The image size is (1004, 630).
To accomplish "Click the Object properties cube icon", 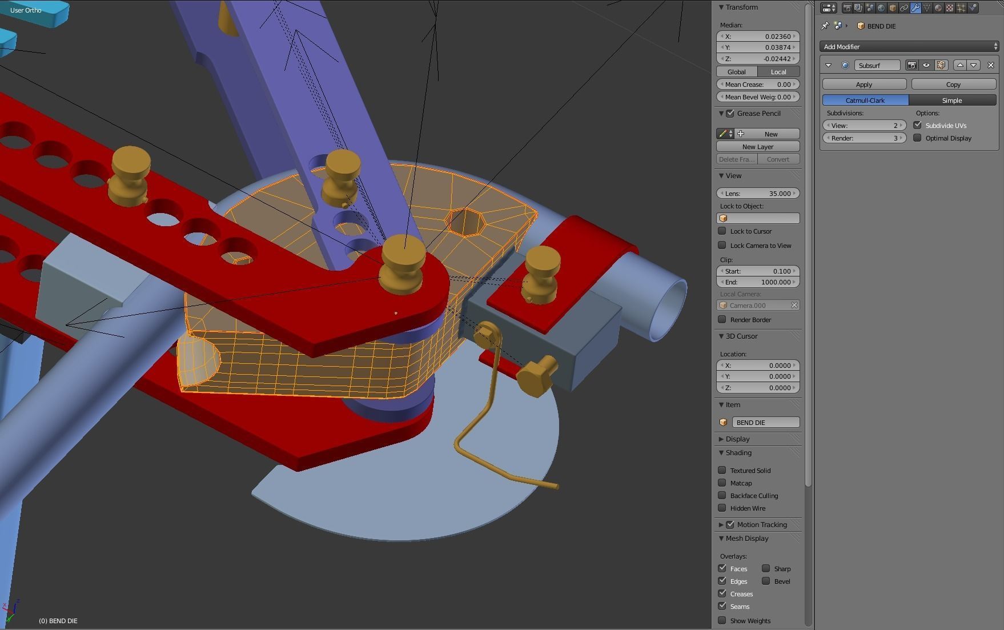I will [x=893, y=8].
